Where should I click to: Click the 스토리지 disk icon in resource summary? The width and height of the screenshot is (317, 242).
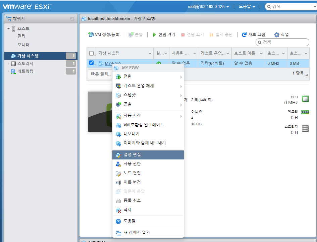(305, 129)
